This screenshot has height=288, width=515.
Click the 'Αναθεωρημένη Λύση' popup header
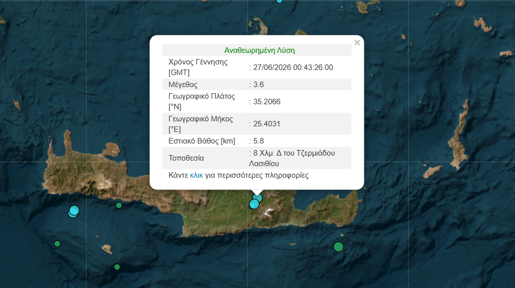(259, 50)
